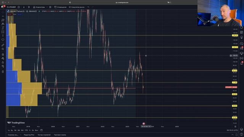The width and height of the screenshot is (244, 137).
Task: Collapse the bottom panel chevron
Action: coord(233,135)
